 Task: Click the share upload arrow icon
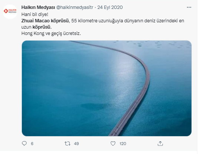pos(160,144)
